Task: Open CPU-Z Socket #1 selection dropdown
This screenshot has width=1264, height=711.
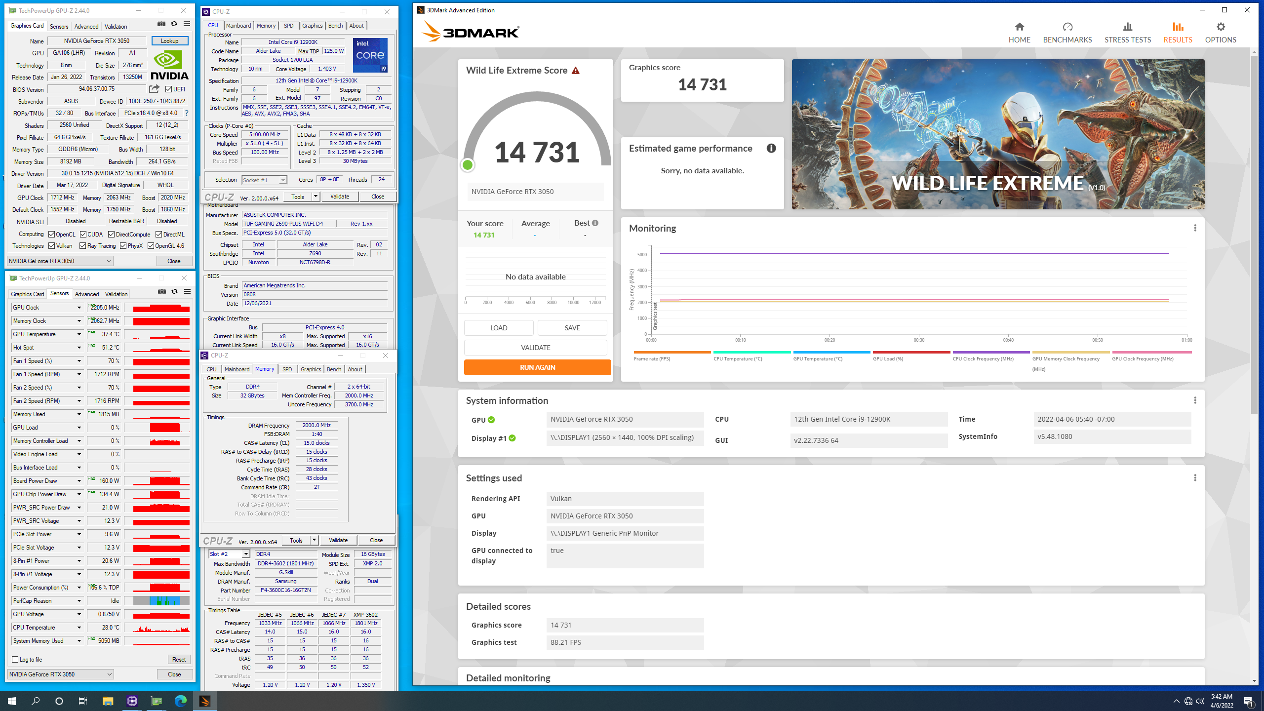Action: [x=264, y=180]
